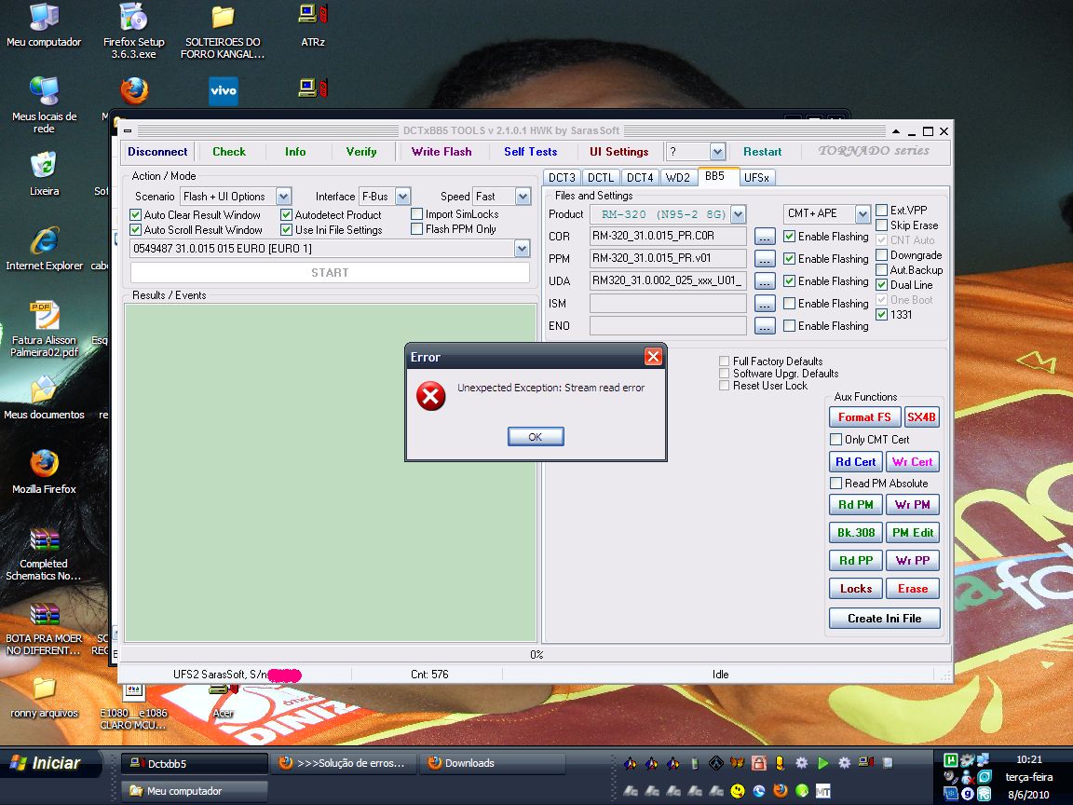Select the ATRz desktop shortcut
1073x805 pixels.
point(313,26)
